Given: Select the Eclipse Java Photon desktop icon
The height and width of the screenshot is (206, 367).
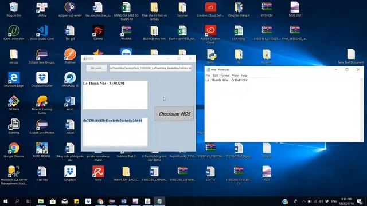Looking at the screenshot, I should tap(42, 126).
